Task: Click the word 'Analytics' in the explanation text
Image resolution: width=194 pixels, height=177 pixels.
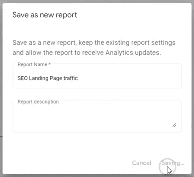Action: 119,53
